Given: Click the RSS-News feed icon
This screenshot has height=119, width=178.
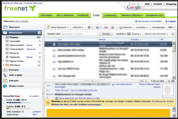Looking at the screenshot, I should tap(7, 65).
